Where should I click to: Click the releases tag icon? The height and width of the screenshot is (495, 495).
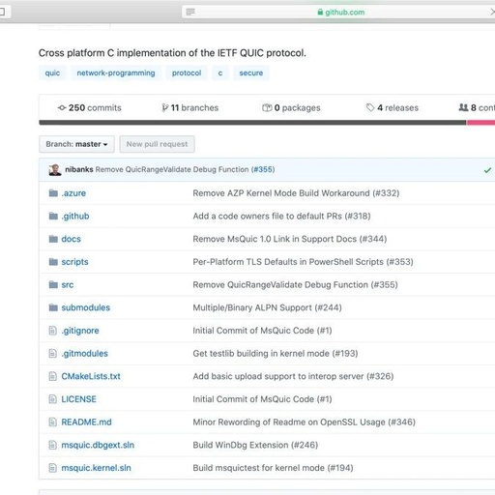pyautogui.click(x=370, y=107)
